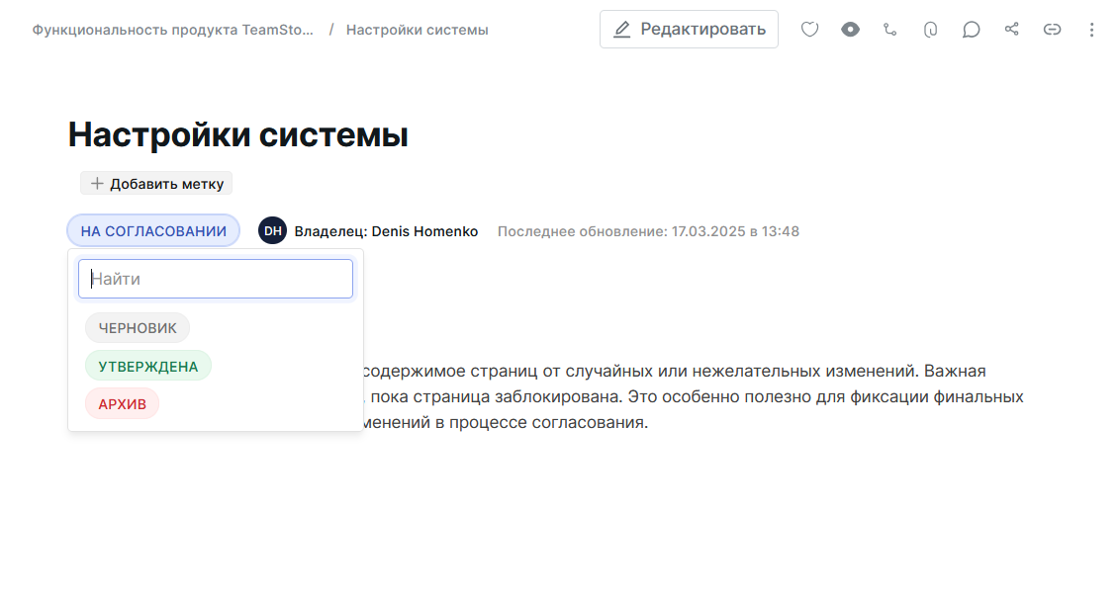The image size is (1120, 597).
Task: Open attachments via the paperclip icon
Action: [930, 30]
